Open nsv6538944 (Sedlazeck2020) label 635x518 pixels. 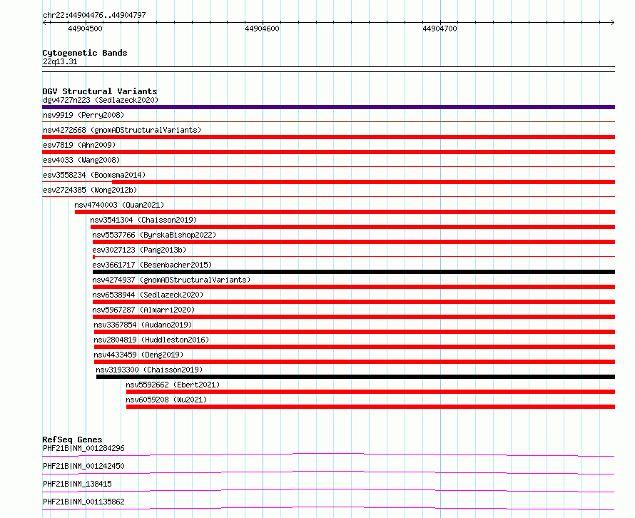click(148, 295)
